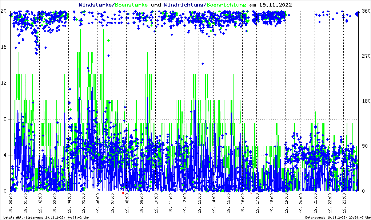Select the 21:00 time axis label
Image resolution: width=371 pixels, height=220 pixels.
[315, 204]
